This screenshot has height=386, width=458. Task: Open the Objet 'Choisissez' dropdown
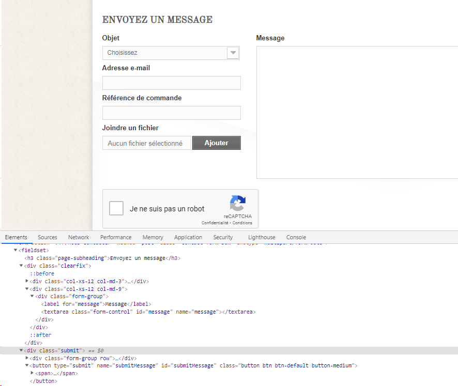171,53
